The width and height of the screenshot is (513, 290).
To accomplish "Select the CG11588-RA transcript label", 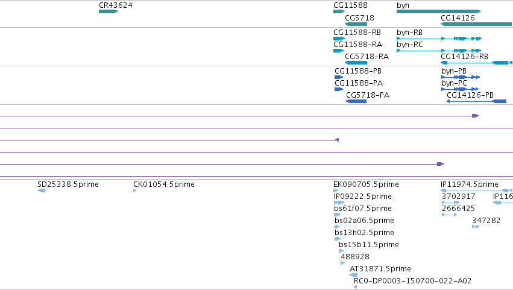I will [x=358, y=45].
